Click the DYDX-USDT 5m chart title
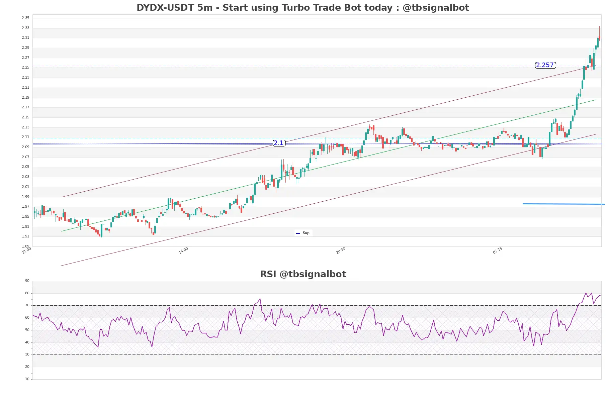 pyautogui.click(x=302, y=7)
